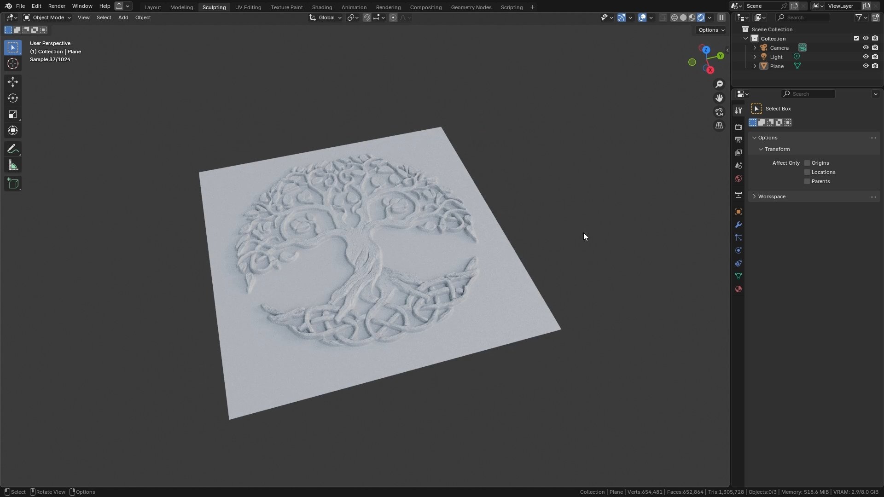Click the Add menu in viewport header
Screen dimensions: 884x497
123,17
